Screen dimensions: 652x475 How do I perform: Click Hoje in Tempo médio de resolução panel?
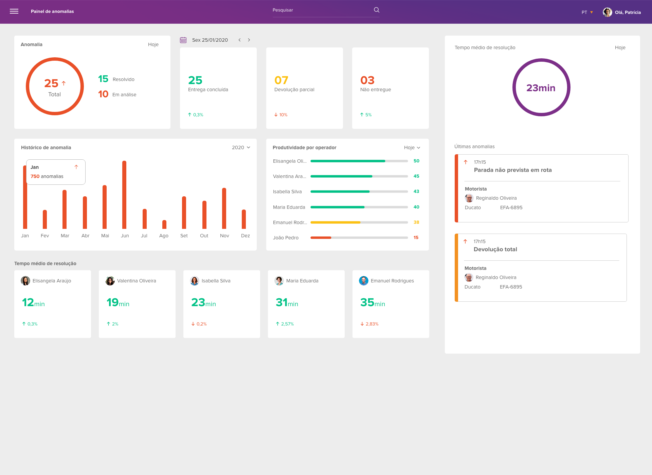point(620,47)
